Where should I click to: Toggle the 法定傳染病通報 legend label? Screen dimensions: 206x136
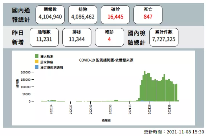pos(51,68)
